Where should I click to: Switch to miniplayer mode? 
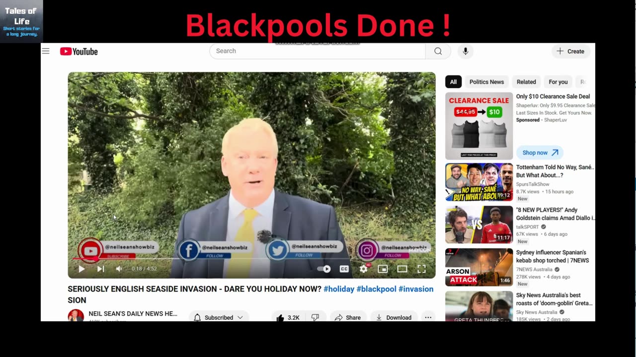coord(383,269)
